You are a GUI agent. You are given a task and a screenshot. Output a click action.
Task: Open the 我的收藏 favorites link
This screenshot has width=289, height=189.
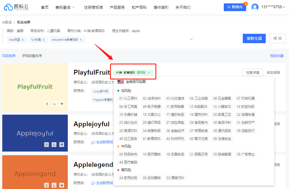point(277,56)
